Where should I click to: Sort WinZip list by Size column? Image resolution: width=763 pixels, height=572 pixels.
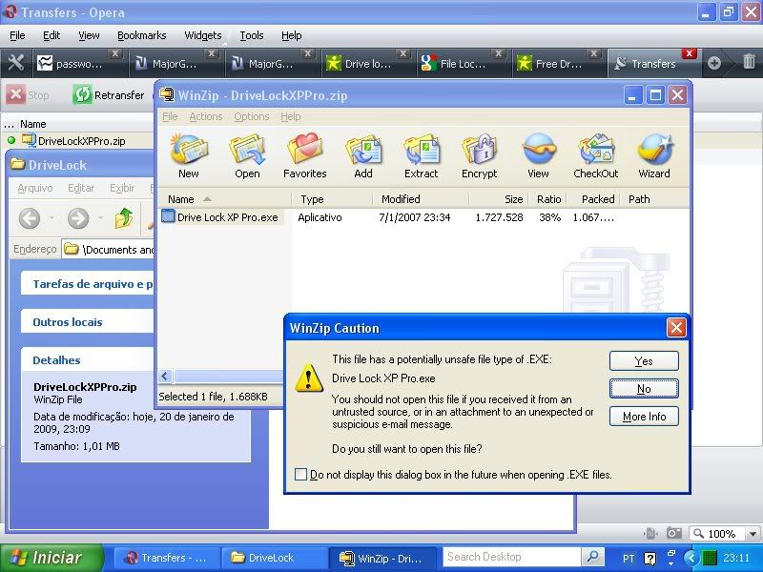498,199
